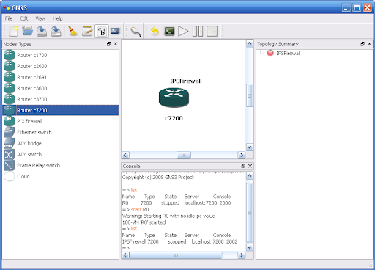This screenshot has height=270, width=375.
Task: Select Router c3700 node type
Action: 61,99
